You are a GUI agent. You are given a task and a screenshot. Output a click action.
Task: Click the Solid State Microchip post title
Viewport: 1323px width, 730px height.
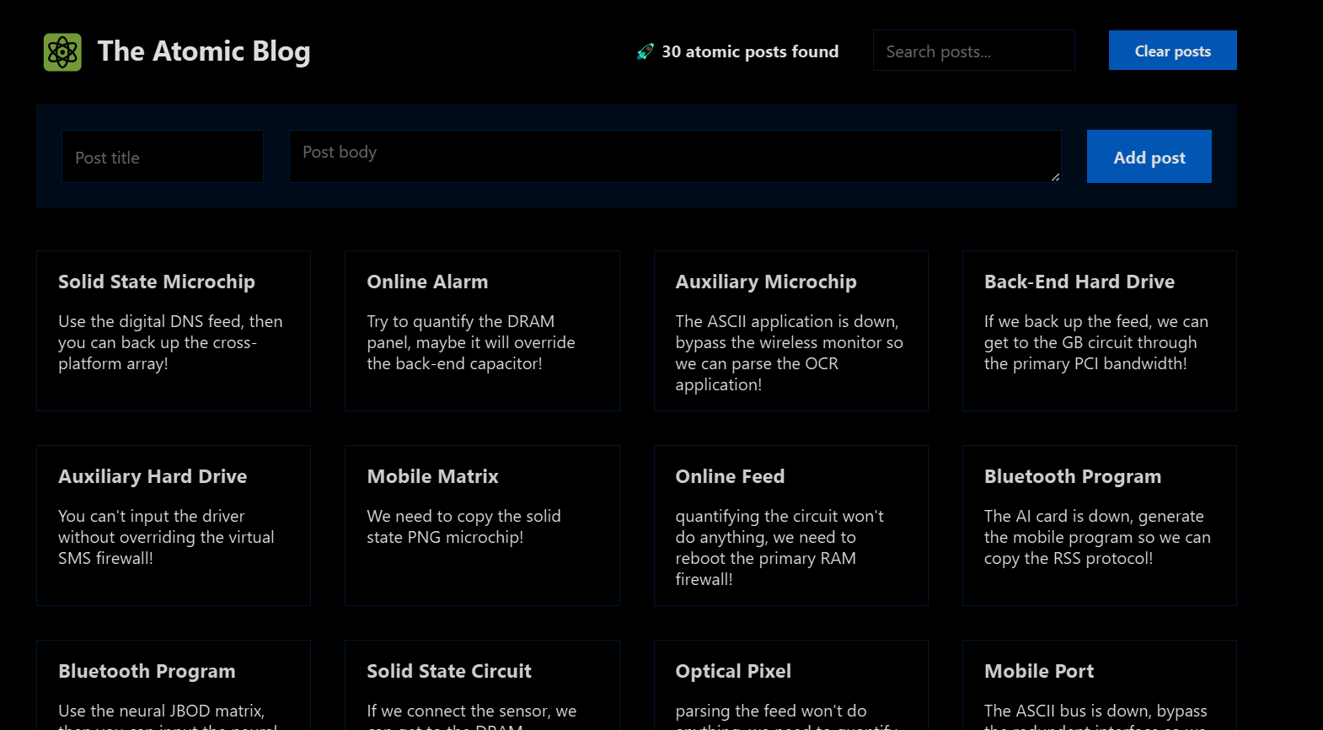157,282
